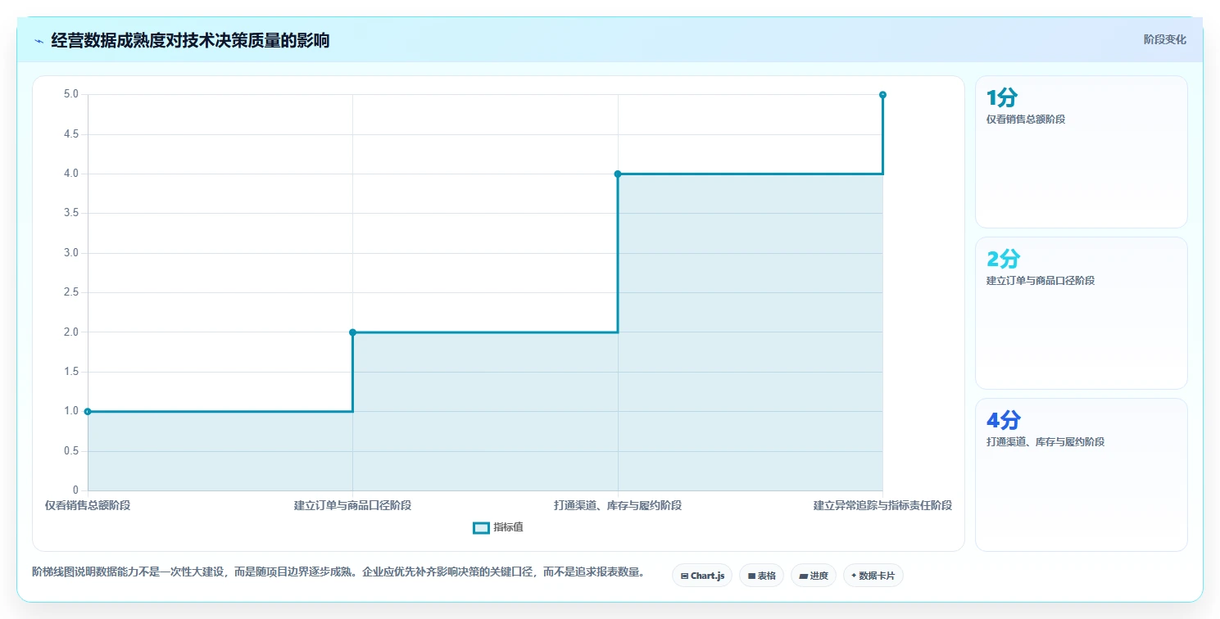Click x-axis label 打通渠道、库存与履约阶段
This screenshot has height=619, width=1220.
tap(618, 505)
